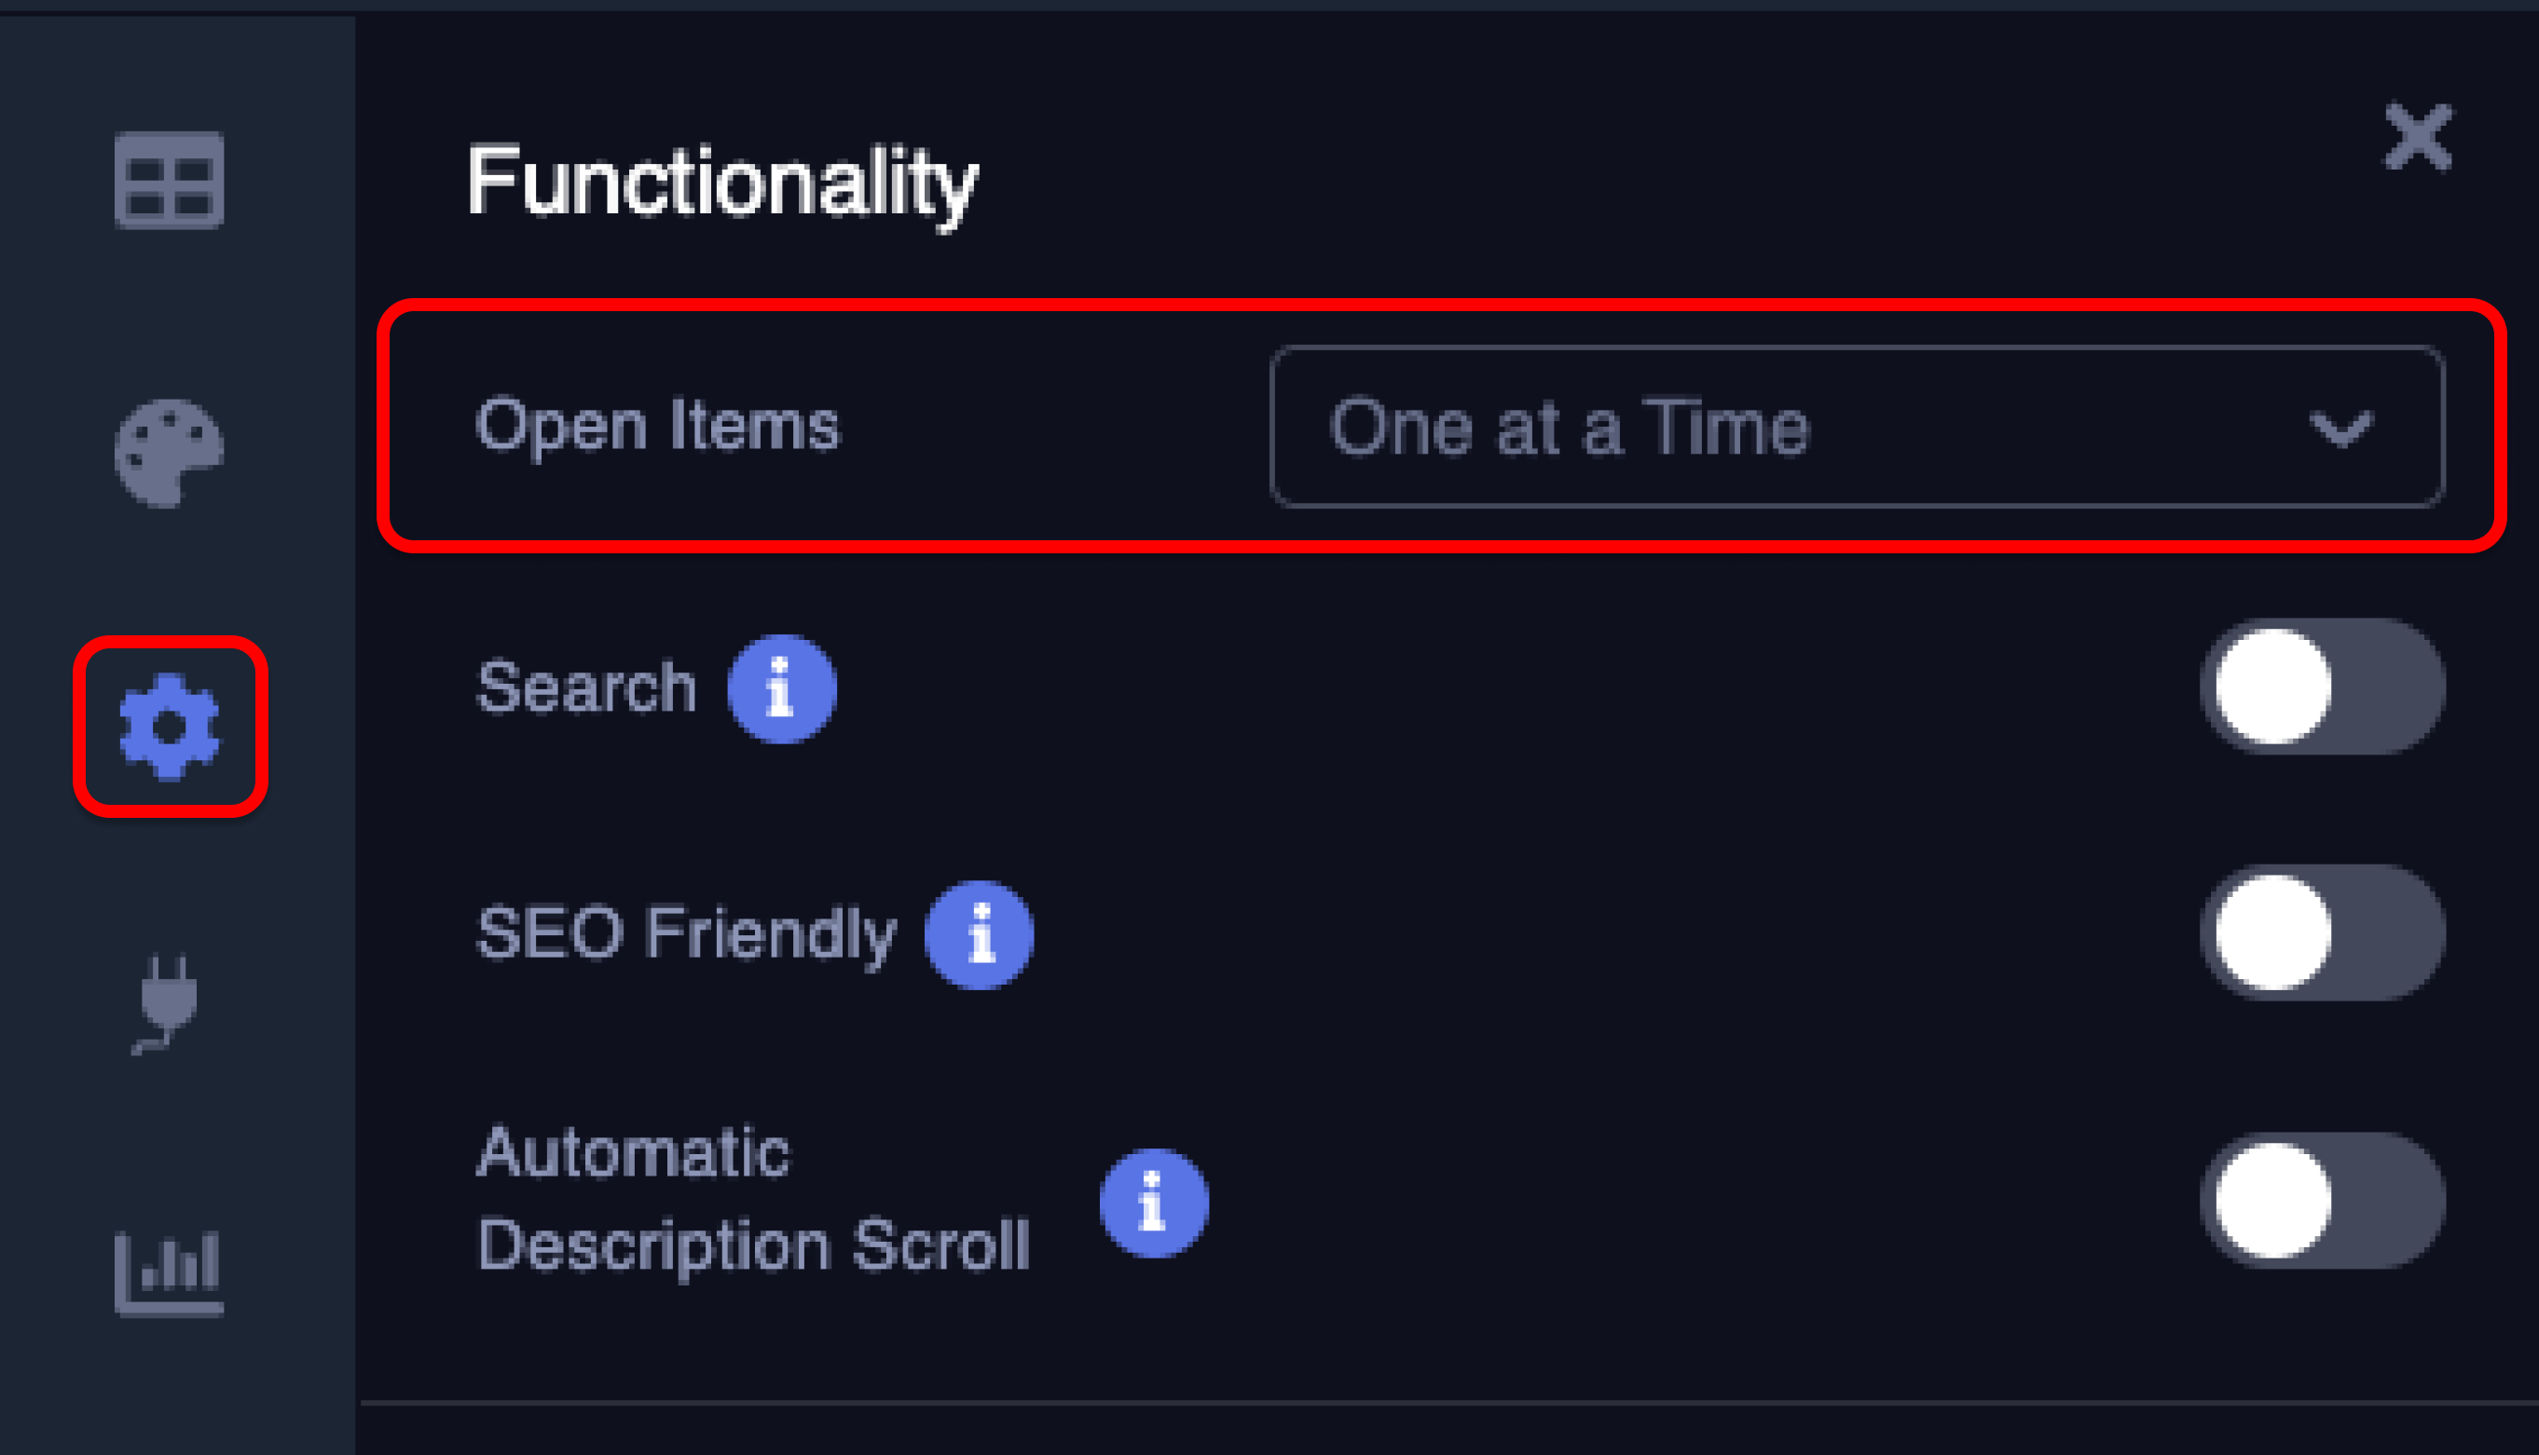Click the Open Items label
This screenshot has width=2539, height=1455.
click(x=658, y=426)
